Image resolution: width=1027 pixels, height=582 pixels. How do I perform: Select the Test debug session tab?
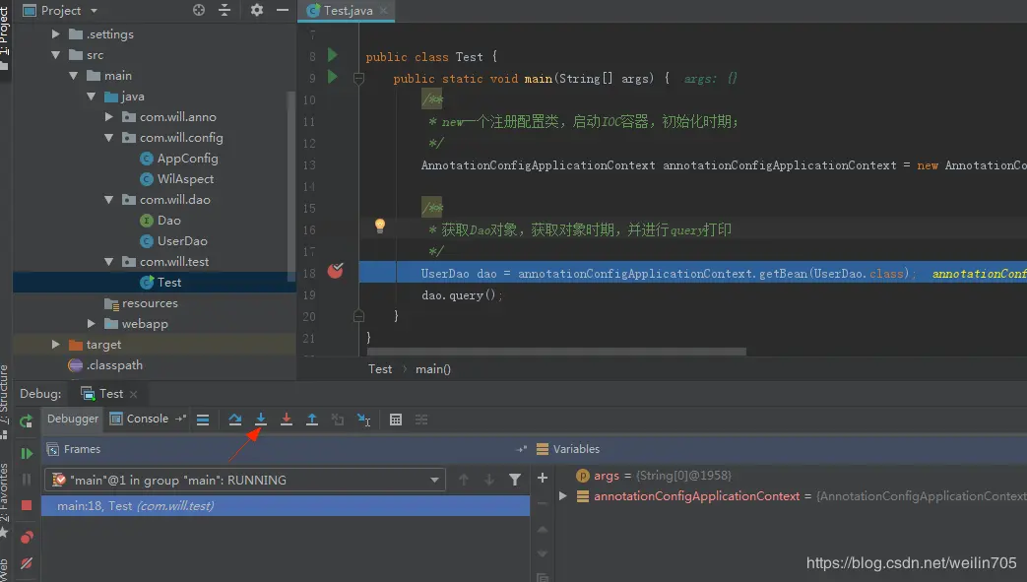pyautogui.click(x=102, y=394)
